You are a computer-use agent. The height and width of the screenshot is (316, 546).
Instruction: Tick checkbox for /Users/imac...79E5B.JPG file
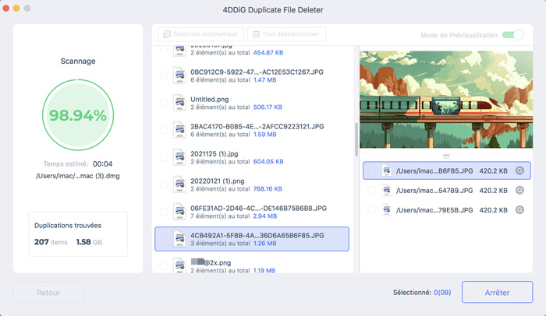[371, 210]
